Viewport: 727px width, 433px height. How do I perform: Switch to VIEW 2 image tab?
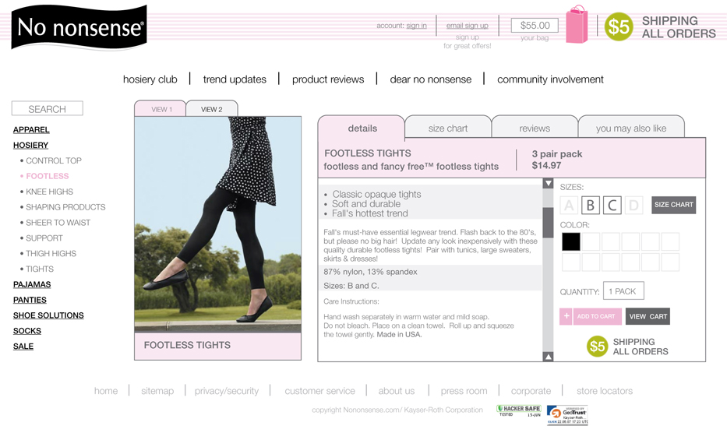[x=212, y=109]
